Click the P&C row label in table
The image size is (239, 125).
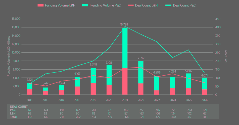click(x=13, y=110)
